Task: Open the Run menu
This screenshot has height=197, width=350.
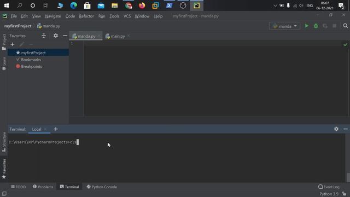Action: [102, 16]
